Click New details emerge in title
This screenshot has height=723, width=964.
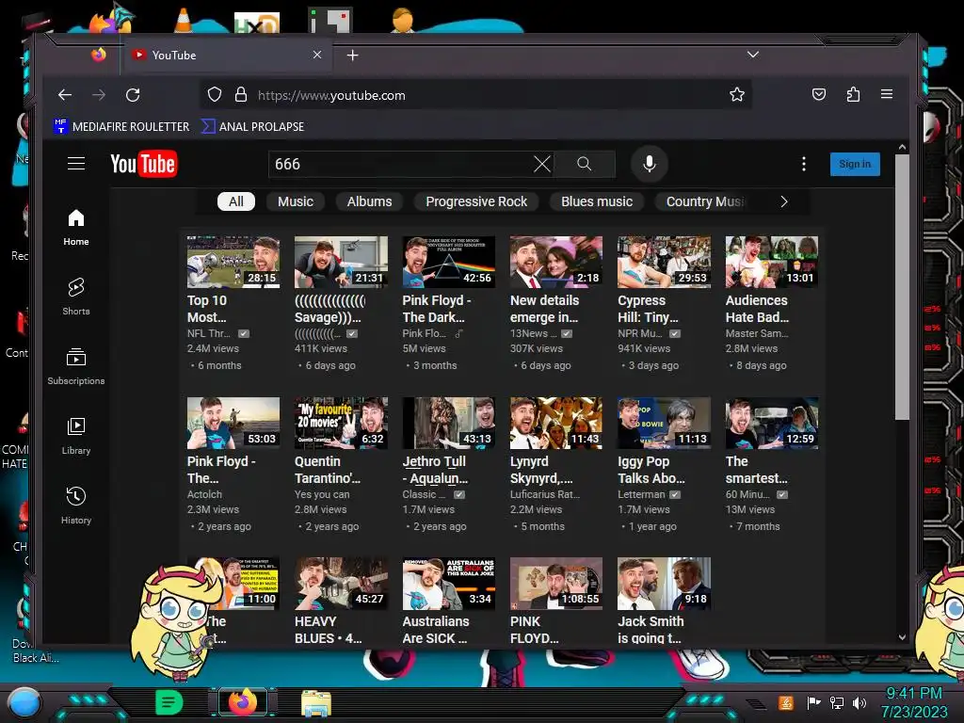tap(545, 309)
